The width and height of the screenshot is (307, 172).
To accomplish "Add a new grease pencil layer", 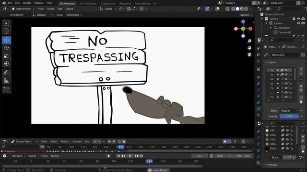I will [x=301, y=69].
